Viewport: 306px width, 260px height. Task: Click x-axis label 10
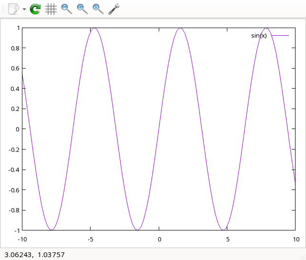pos(296,240)
